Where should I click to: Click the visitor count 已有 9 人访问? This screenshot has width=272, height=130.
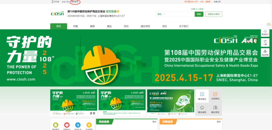coord(197,9)
